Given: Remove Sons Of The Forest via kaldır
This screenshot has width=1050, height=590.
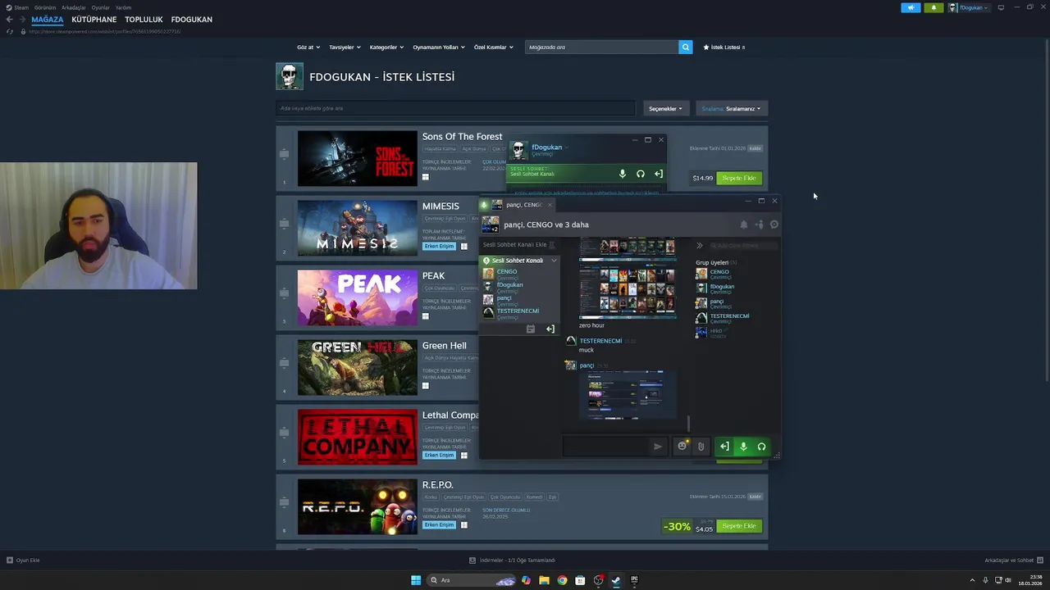Looking at the screenshot, I should click(755, 148).
